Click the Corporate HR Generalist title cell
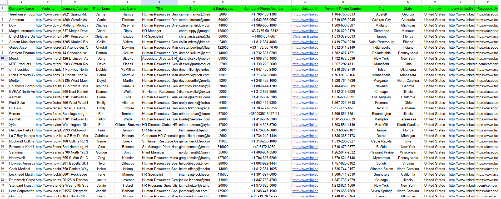This screenshot has width=501, height=199. click(160, 136)
